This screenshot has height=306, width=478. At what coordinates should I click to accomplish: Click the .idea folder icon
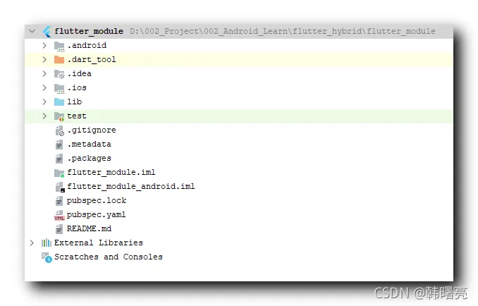(59, 74)
